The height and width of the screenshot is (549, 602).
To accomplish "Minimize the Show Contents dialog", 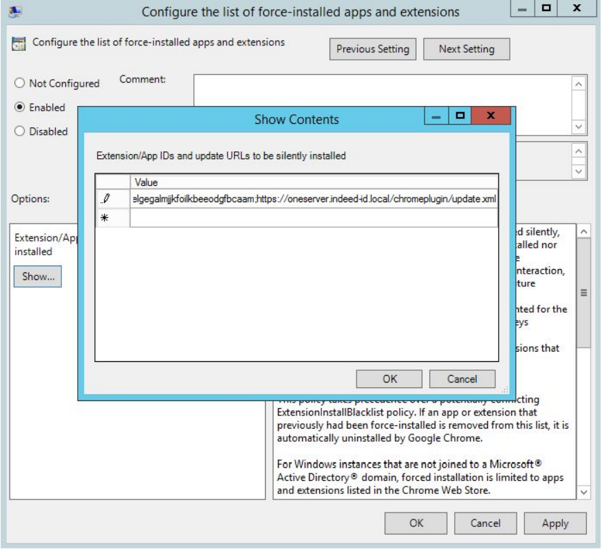I will tap(435, 118).
